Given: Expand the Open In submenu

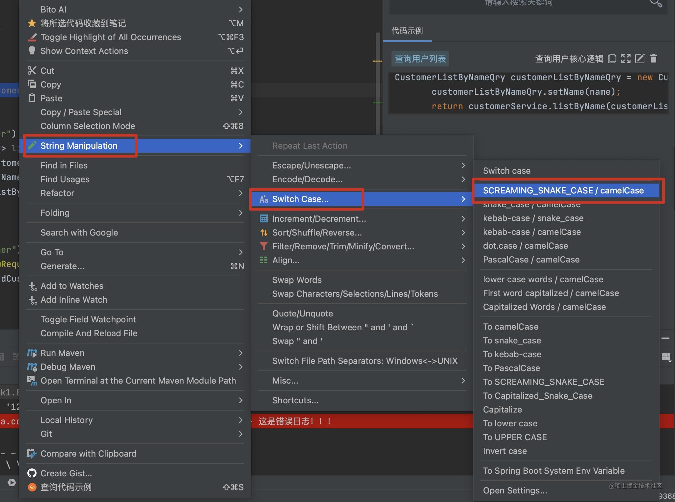Looking at the screenshot, I should click(x=241, y=400).
